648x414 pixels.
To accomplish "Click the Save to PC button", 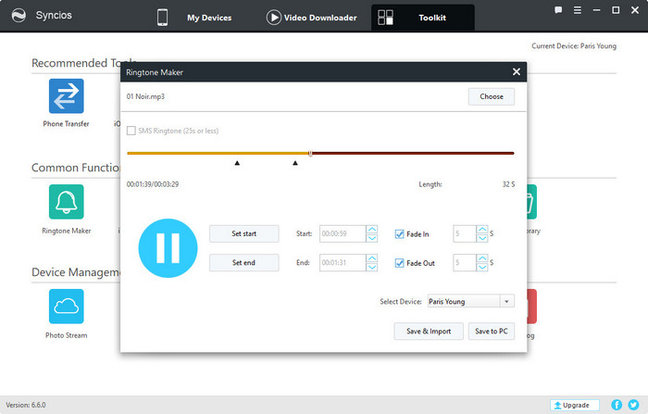I will click(x=492, y=332).
